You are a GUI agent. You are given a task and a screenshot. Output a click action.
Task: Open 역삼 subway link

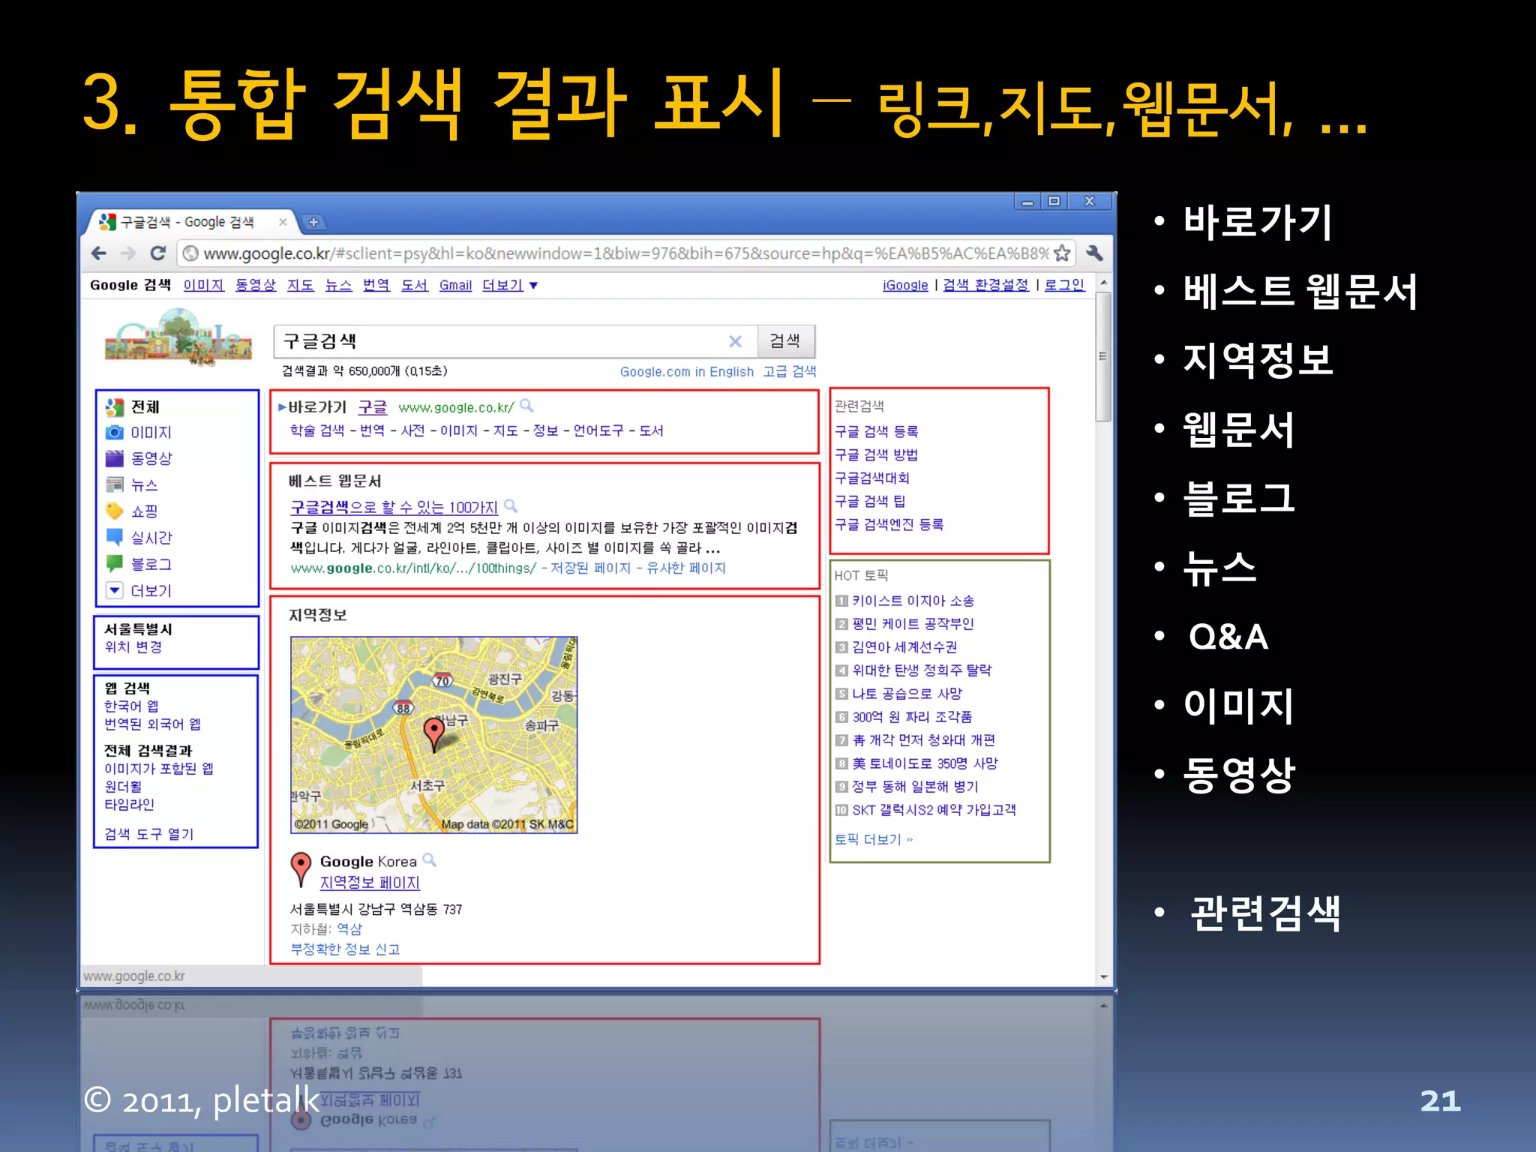pos(349,929)
